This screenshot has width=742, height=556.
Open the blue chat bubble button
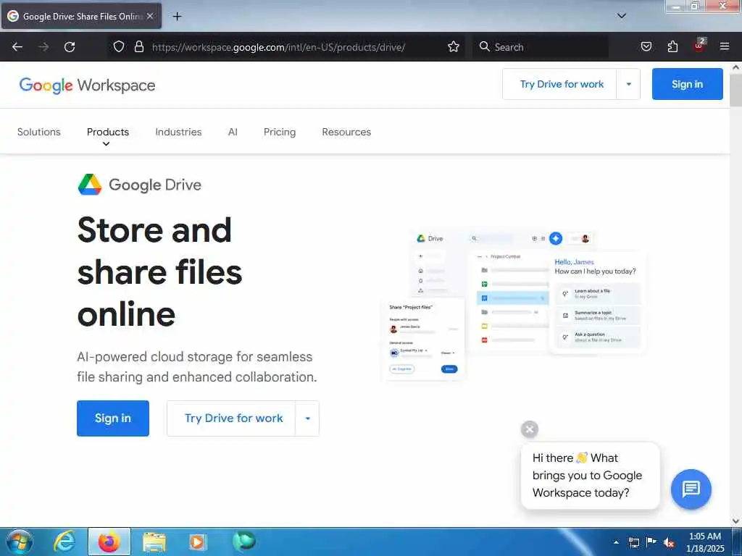[x=691, y=489]
